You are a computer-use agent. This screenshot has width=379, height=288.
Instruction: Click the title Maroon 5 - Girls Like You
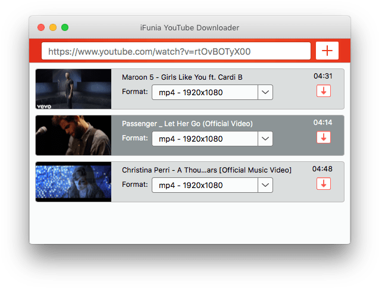click(x=182, y=77)
